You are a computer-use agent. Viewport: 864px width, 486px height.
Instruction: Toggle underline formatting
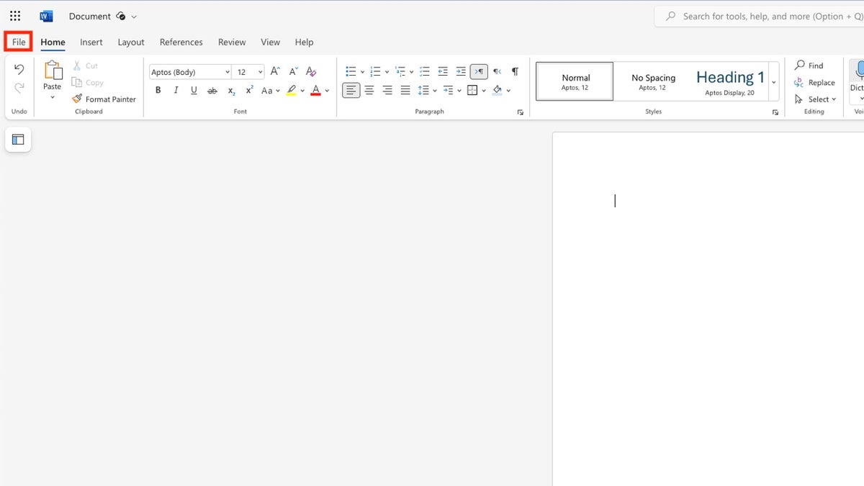coord(194,91)
